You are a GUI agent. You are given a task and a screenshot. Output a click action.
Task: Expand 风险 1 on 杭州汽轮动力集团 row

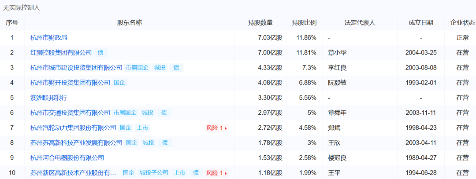pos(216,128)
